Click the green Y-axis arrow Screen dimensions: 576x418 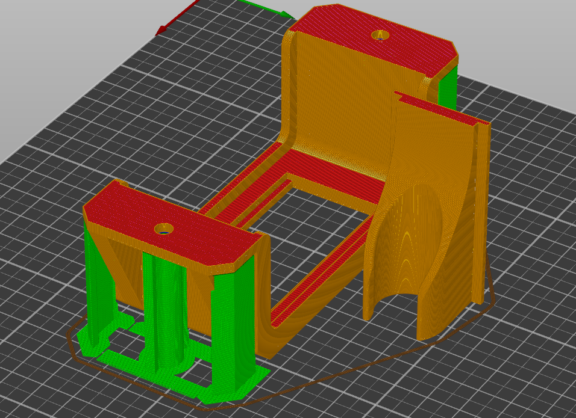(267, 9)
